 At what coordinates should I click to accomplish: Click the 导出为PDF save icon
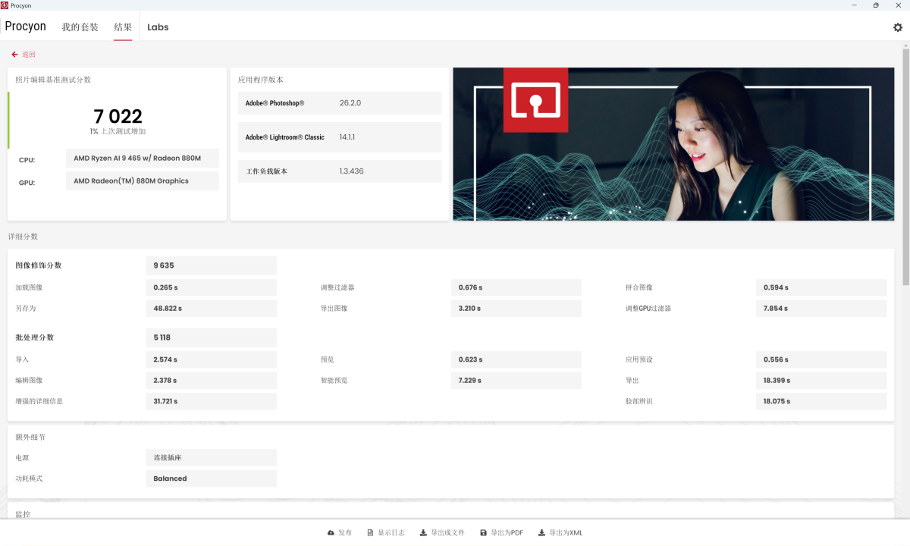point(483,533)
